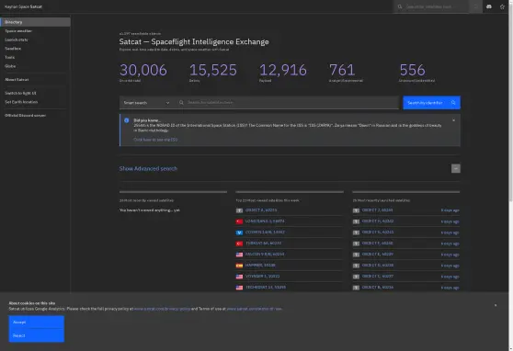
Task: Accept the cookies
Action: [x=37, y=323]
